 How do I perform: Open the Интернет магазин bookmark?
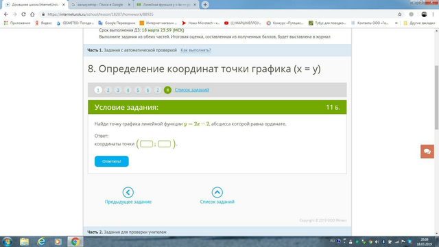[158, 23]
